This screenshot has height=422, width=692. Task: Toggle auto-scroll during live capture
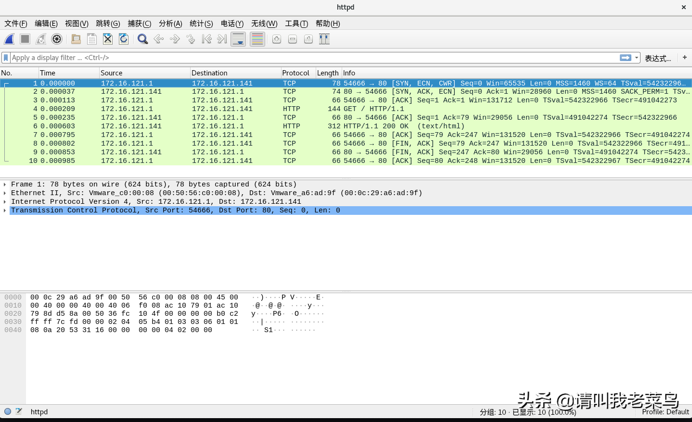[238, 39]
